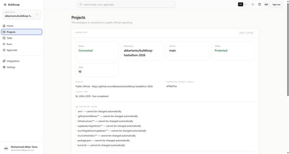Click the user email in sidebar footer
Image resolution: width=289 pixels, height=154 pixels.
point(23,150)
